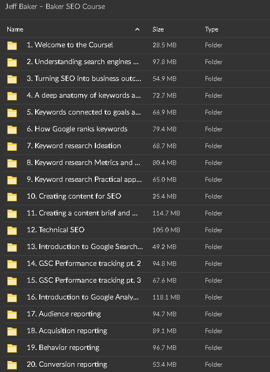The image size is (270, 372).
Task: Click folder icon next to '4. A deep anatomy of keywords'
Action: 12,96
